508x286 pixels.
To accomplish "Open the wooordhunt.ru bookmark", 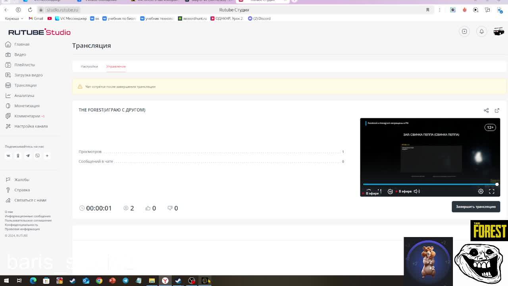I will click(x=192, y=19).
